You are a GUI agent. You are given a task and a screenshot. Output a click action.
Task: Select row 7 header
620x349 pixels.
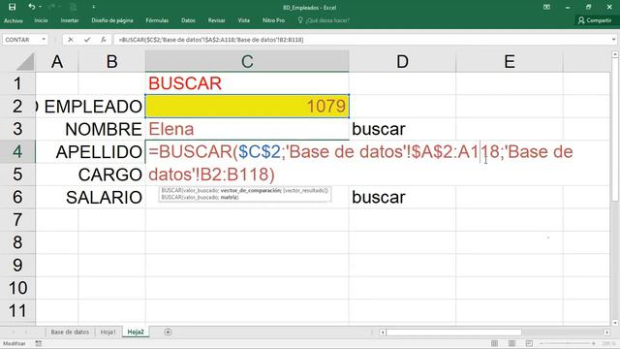[x=17, y=220]
